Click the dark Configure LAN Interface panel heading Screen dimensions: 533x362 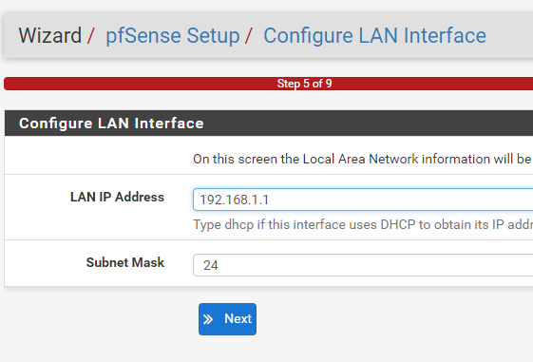(269, 124)
